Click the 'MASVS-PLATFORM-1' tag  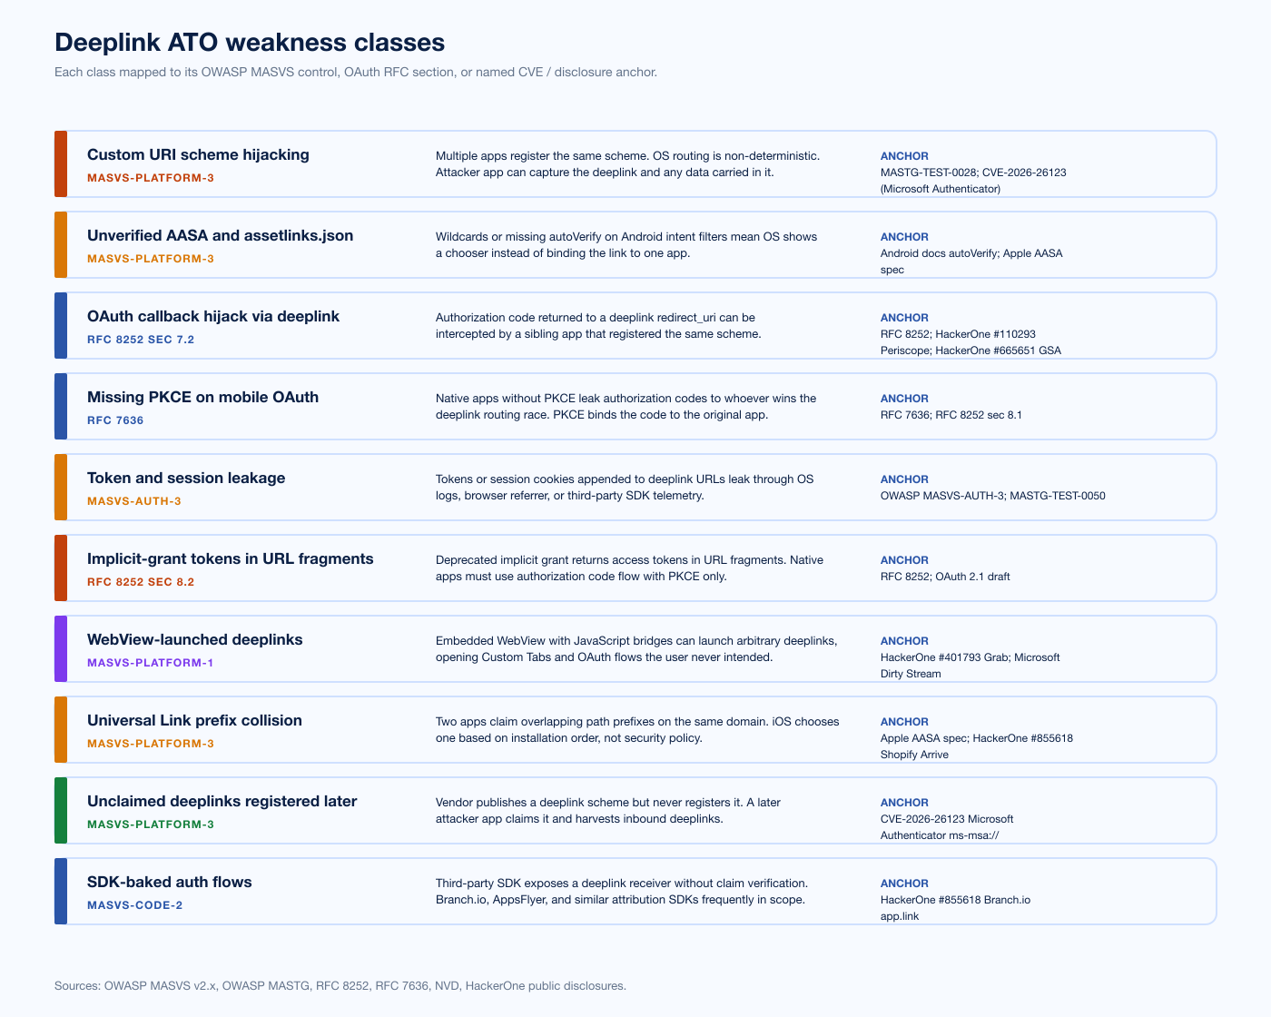coord(151,663)
